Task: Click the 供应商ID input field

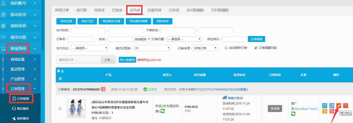Action: [x=235, y=39]
